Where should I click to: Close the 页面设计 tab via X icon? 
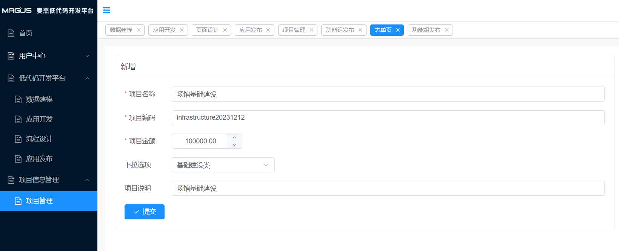coord(225,30)
